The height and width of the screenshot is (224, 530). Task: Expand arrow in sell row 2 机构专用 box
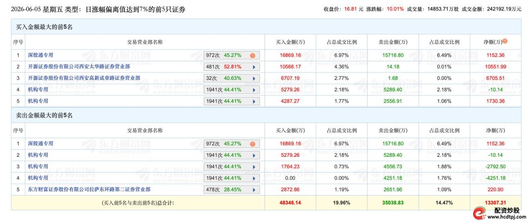pyautogui.click(x=254, y=155)
